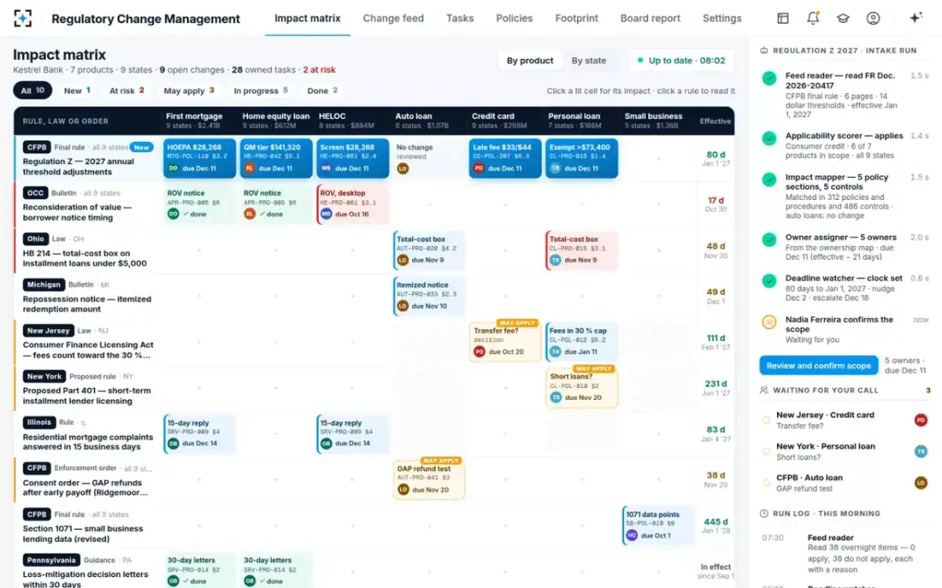Open the 2 at risk link
Image resolution: width=942 pixels, height=588 pixels.
319,70
